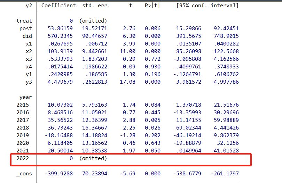Select 2020 coefficient 6.118405
Image resolution: width=282 pixels, height=183 pixels.
coord(60,143)
